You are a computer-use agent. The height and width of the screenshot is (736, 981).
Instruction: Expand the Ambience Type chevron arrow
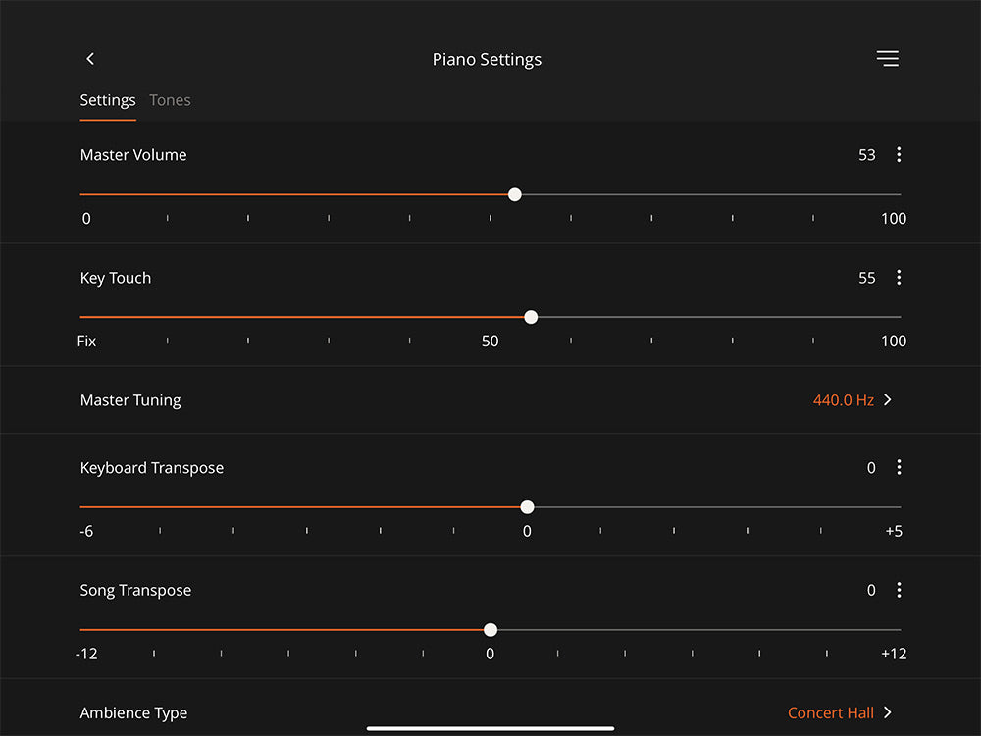point(887,712)
